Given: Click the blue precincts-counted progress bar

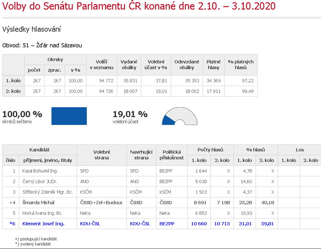Looking at the screenshot, I should 69,116.
